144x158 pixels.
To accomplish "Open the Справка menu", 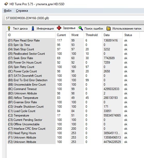I will pyautogui.click(x=22, y=11).
